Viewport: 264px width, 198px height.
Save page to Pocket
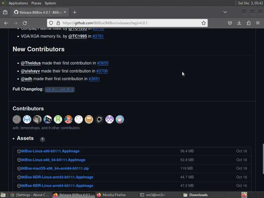click(230, 23)
